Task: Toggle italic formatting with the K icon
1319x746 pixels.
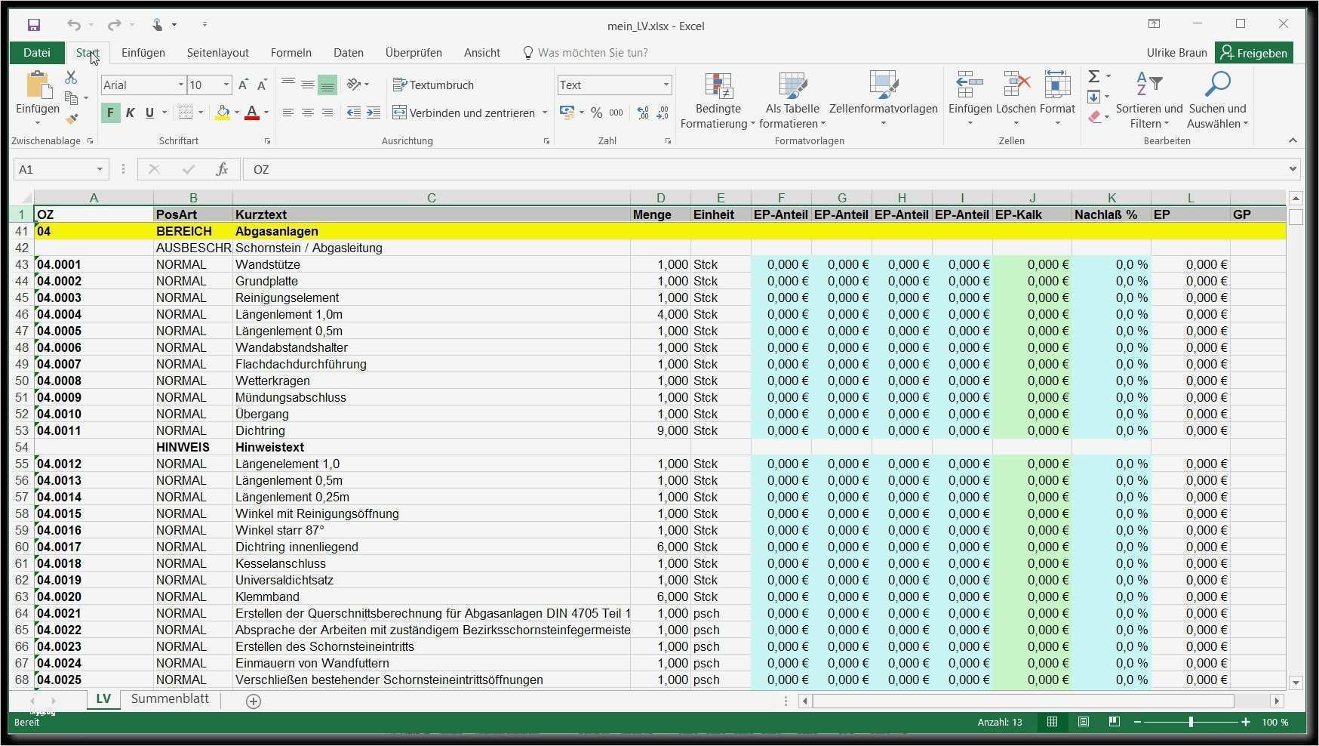Action: tap(129, 113)
